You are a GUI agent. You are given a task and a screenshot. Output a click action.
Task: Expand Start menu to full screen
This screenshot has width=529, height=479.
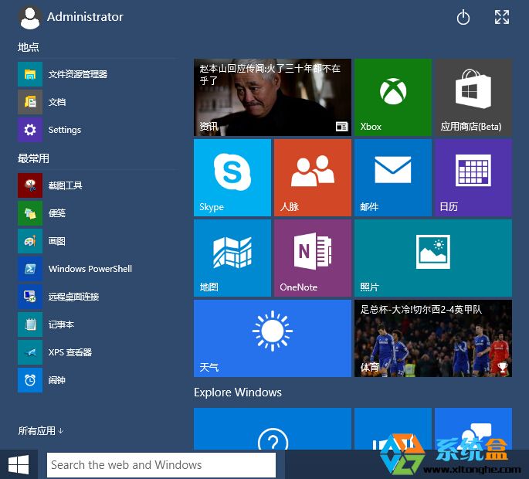[502, 17]
